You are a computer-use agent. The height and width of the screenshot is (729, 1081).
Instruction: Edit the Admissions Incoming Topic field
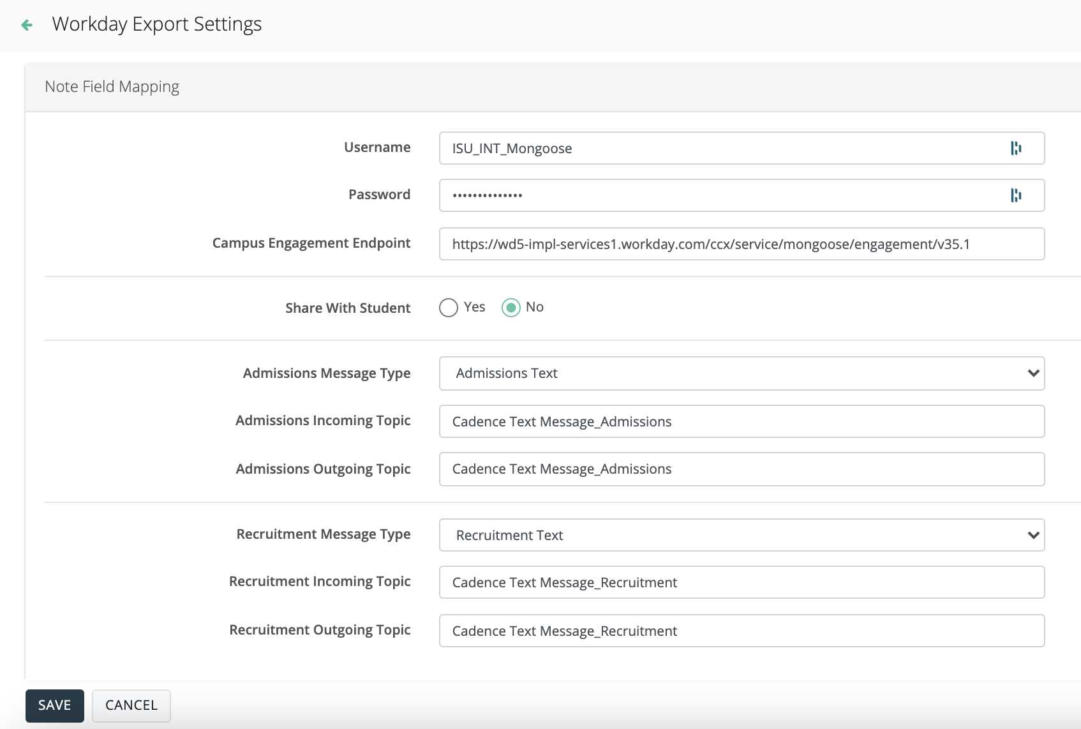740,422
